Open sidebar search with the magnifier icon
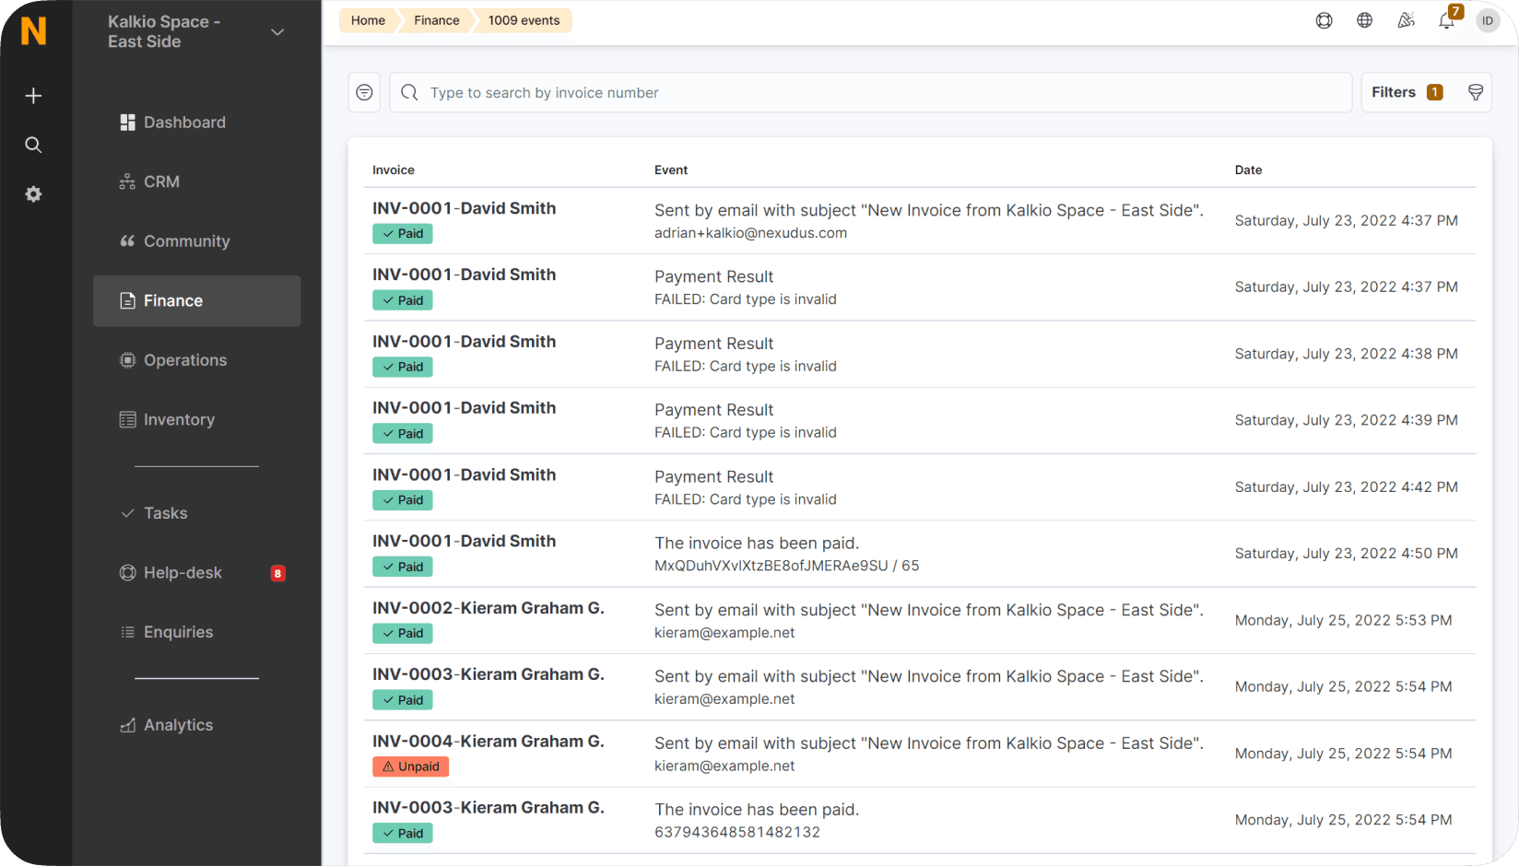 click(33, 145)
